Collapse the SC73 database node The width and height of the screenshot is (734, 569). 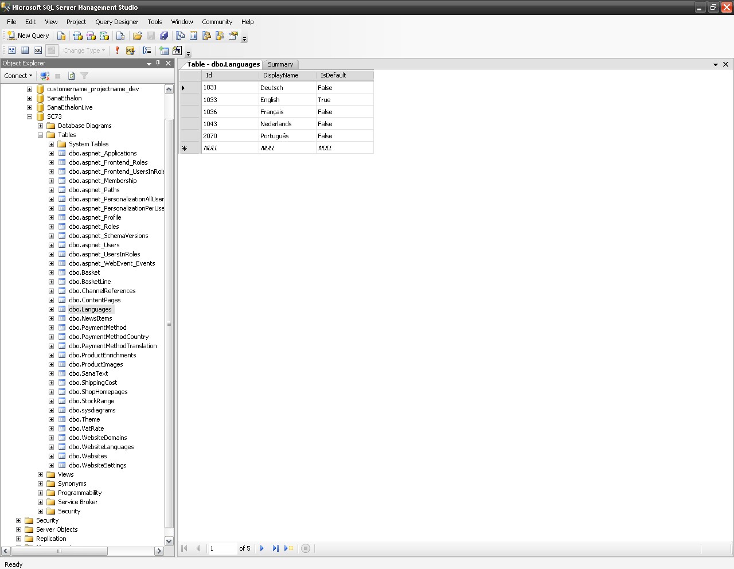pos(29,116)
